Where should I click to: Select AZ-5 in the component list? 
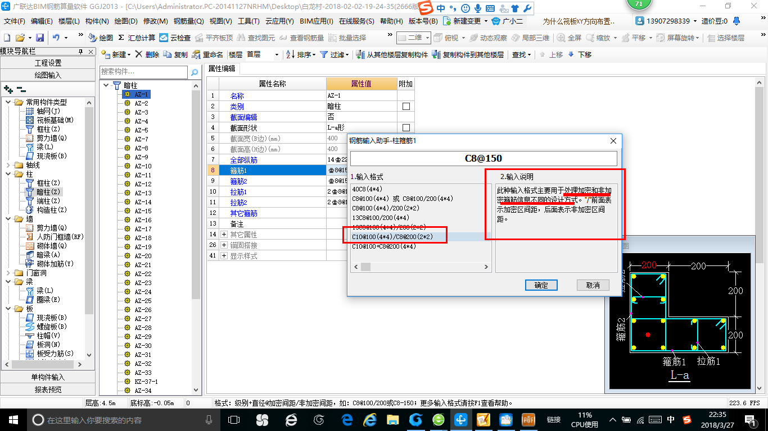[x=141, y=130]
